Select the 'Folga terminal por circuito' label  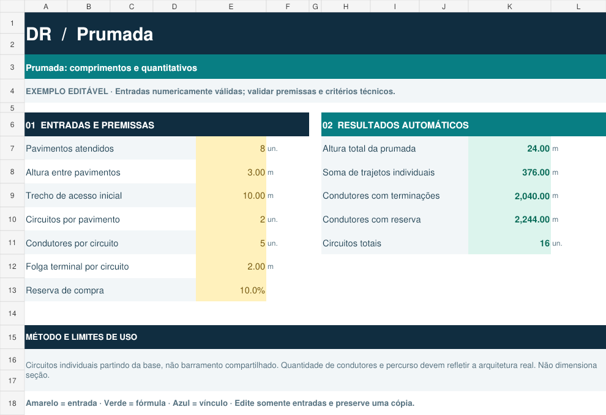[x=110, y=266]
